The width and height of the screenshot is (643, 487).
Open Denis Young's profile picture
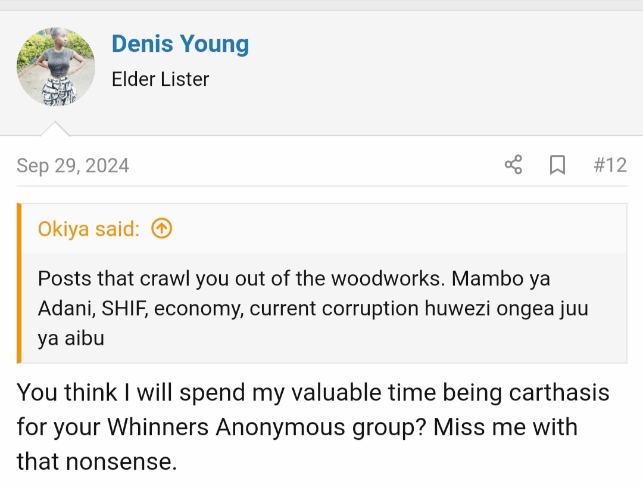tap(56, 67)
